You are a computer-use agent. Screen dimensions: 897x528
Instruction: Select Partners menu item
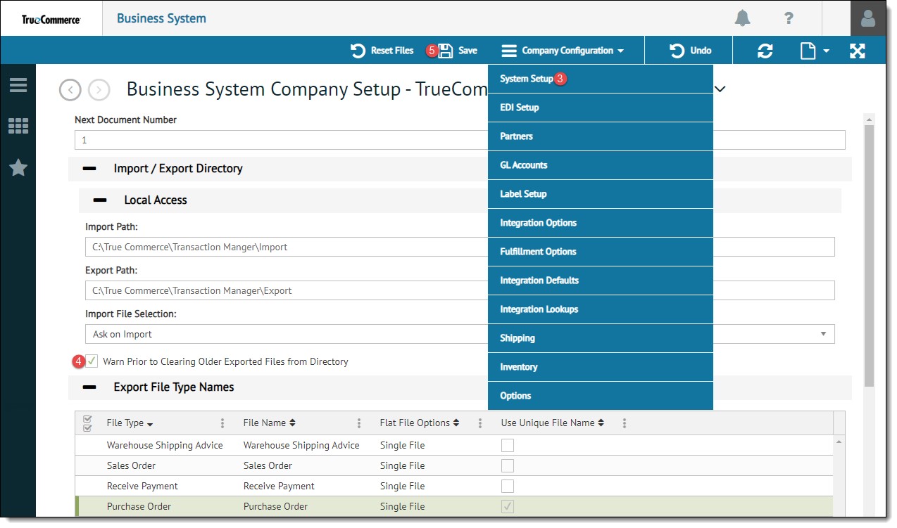point(601,136)
